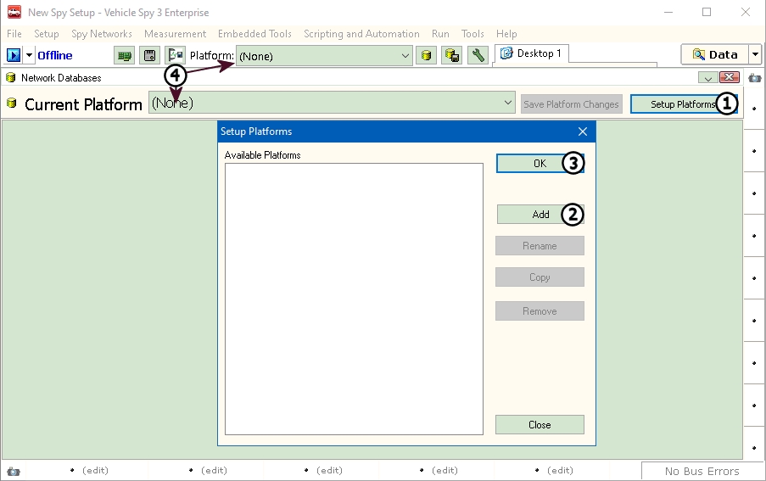Click the green hardware board toolbar icon
This screenshot has width=766, height=481.
click(125, 56)
